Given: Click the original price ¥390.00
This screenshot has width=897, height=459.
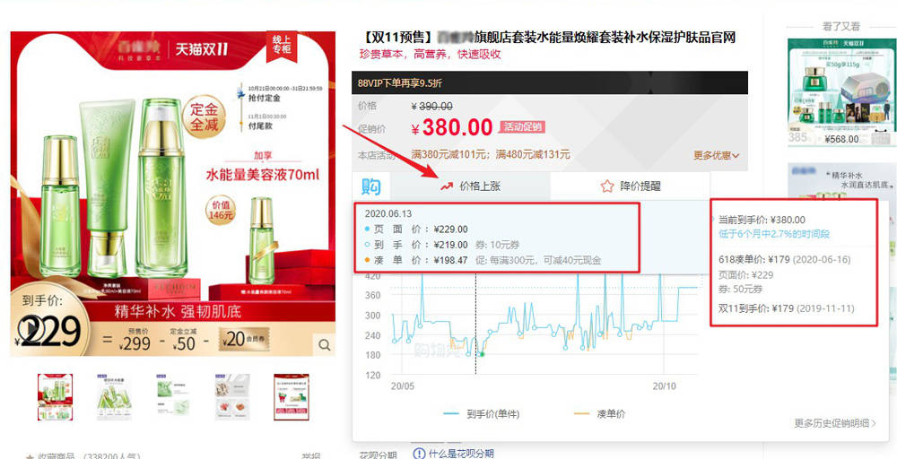Looking at the screenshot, I should (432, 107).
